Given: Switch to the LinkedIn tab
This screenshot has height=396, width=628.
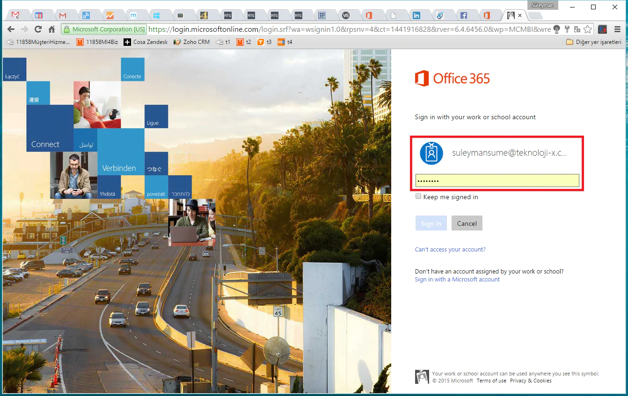Looking at the screenshot, I should point(416,14).
